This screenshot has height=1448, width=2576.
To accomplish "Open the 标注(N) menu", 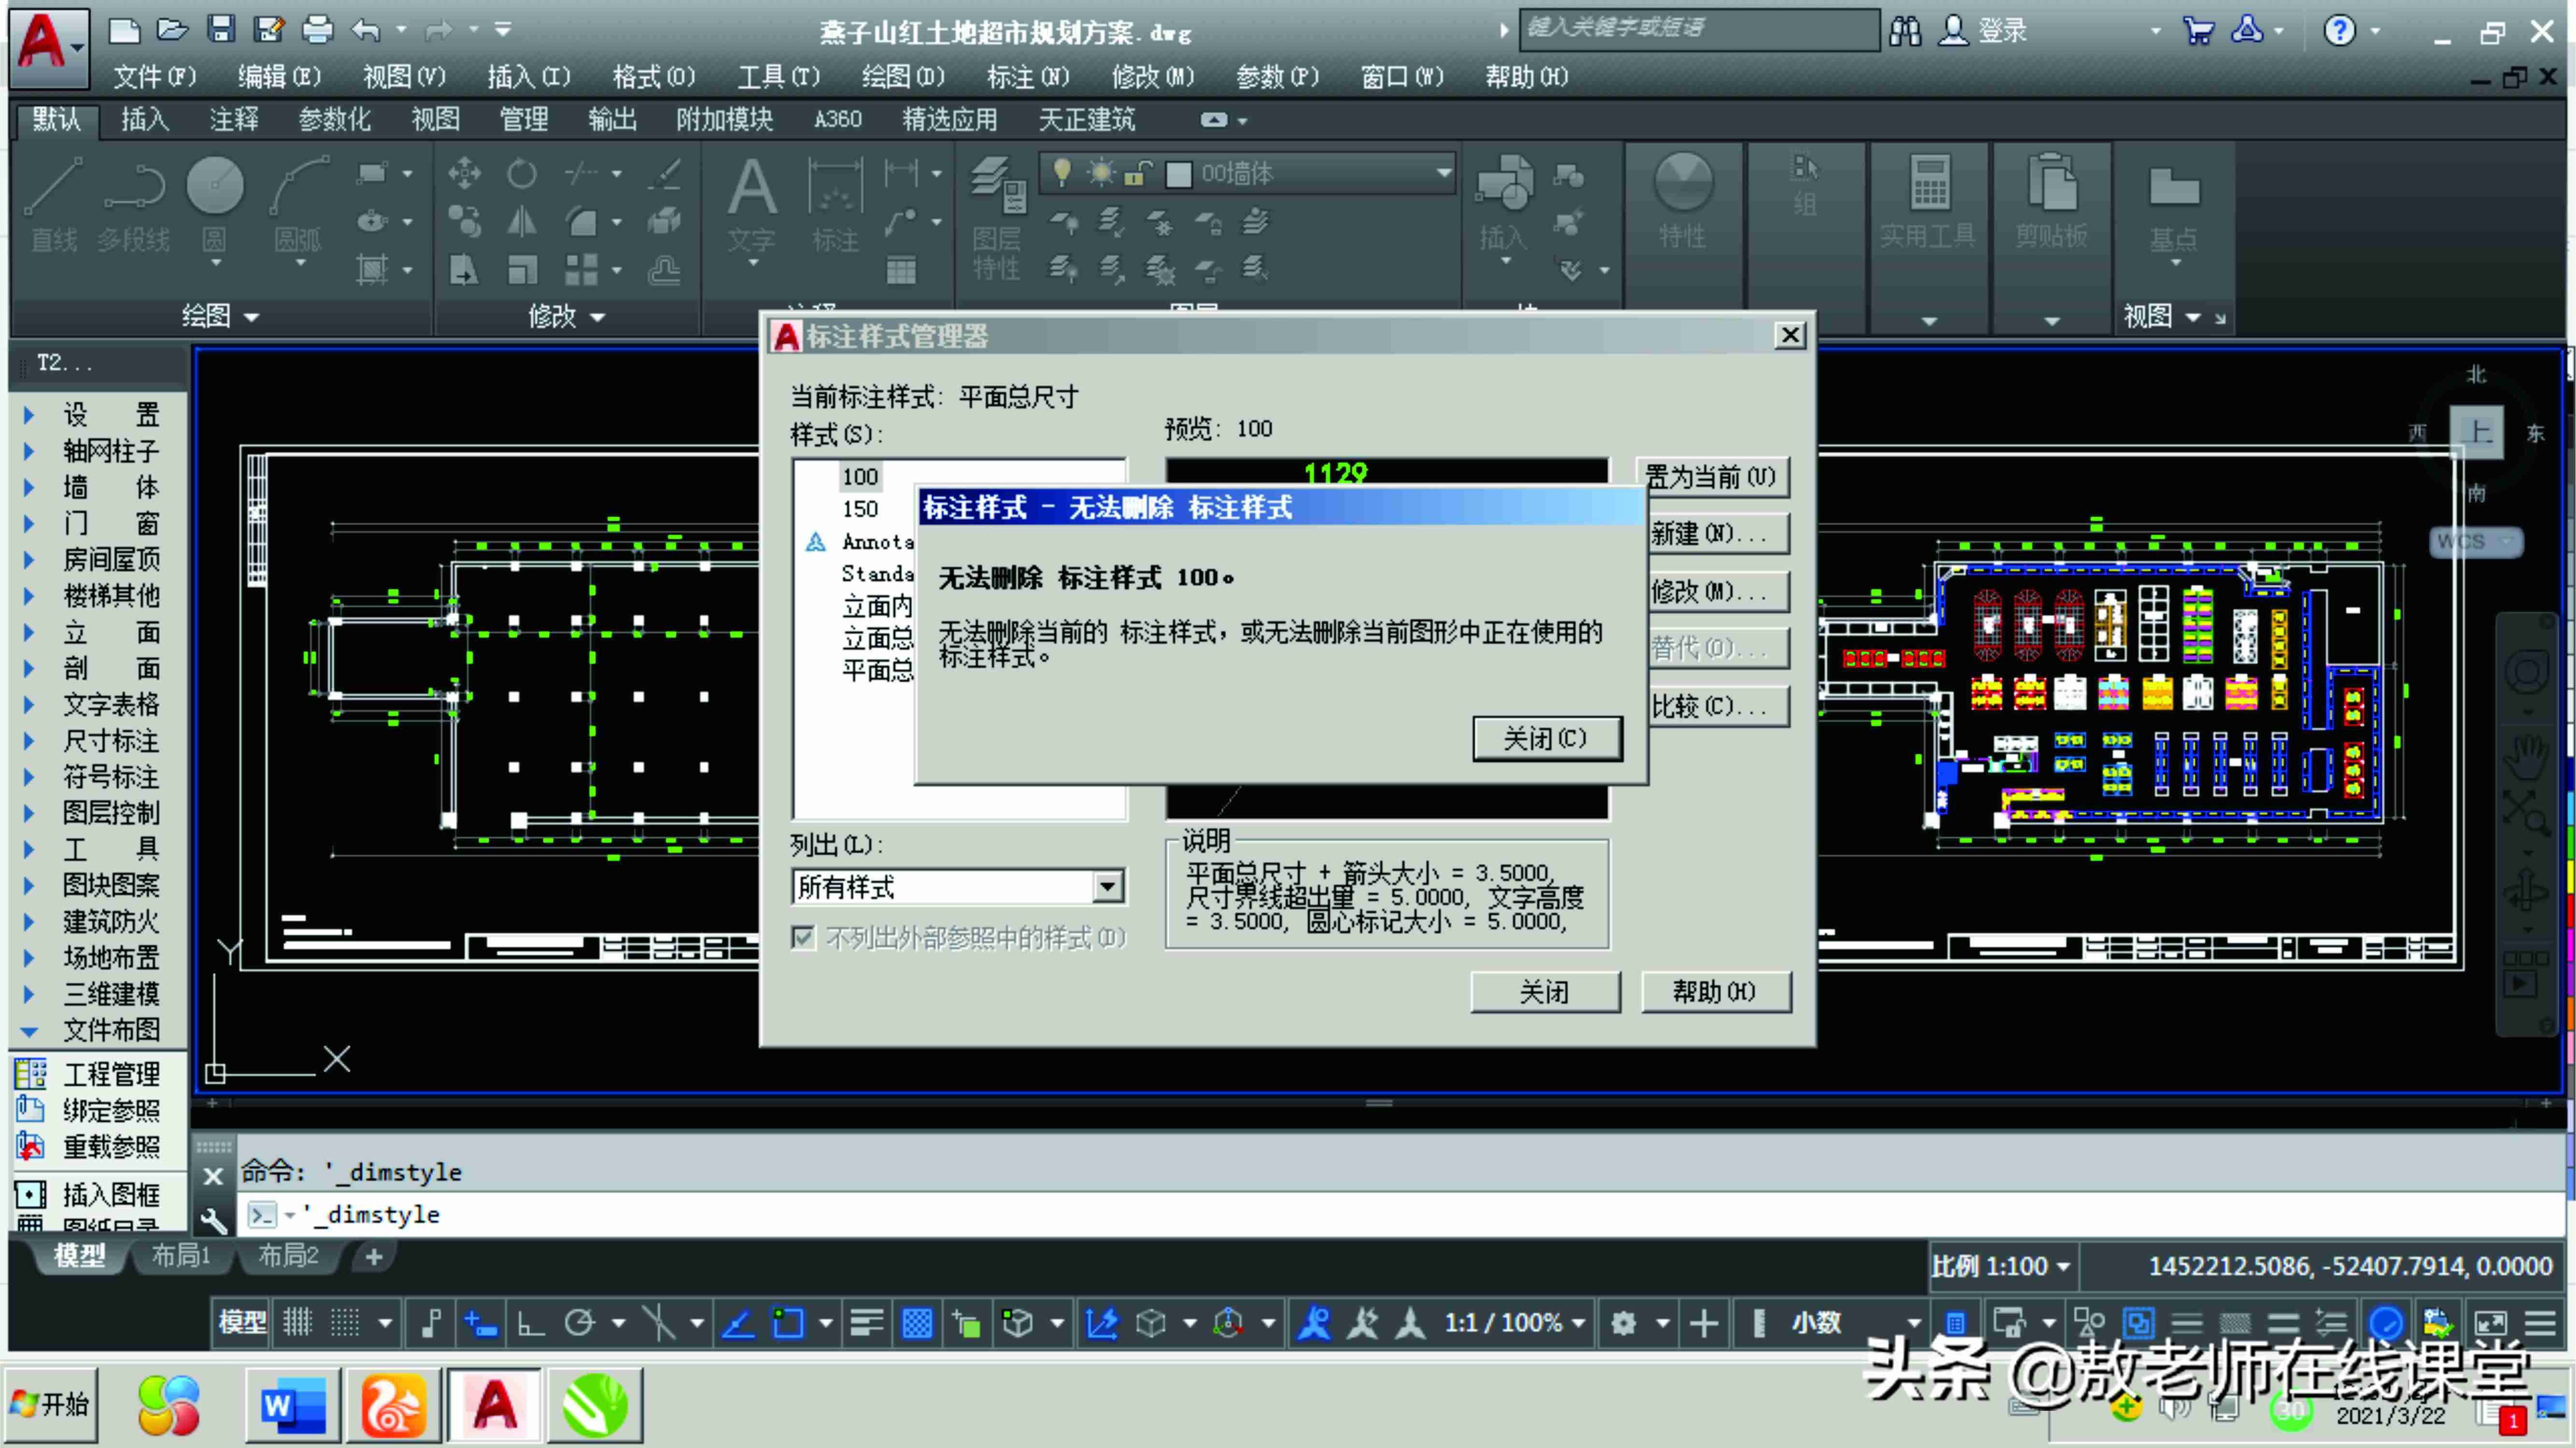I will click(x=1028, y=77).
